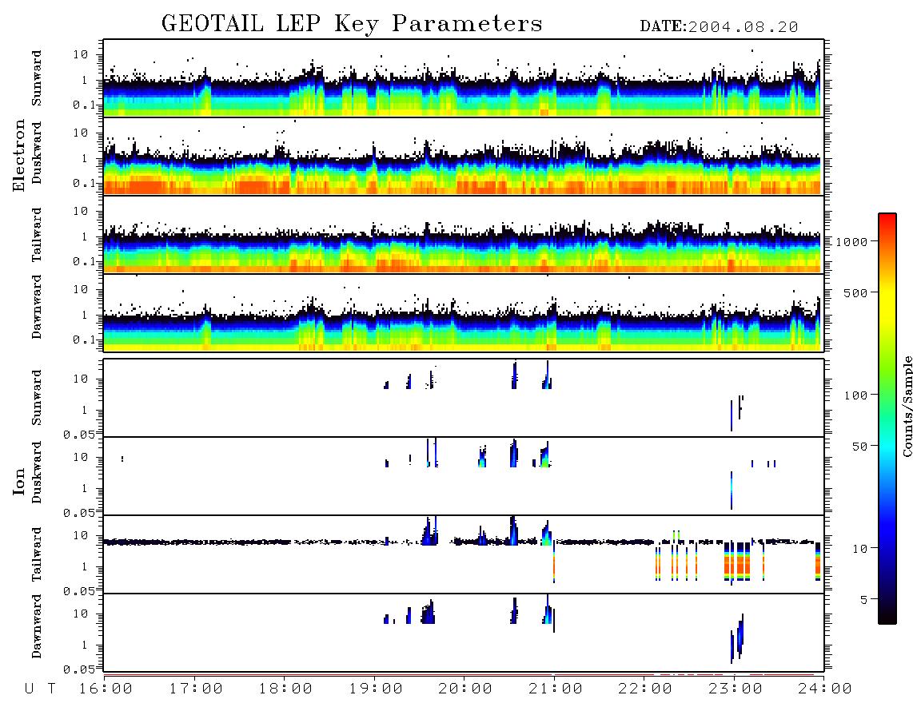The image size is (913, 703).
Task: Open the Electron Dawnward spectrogram panel
Action: [464, 312]
